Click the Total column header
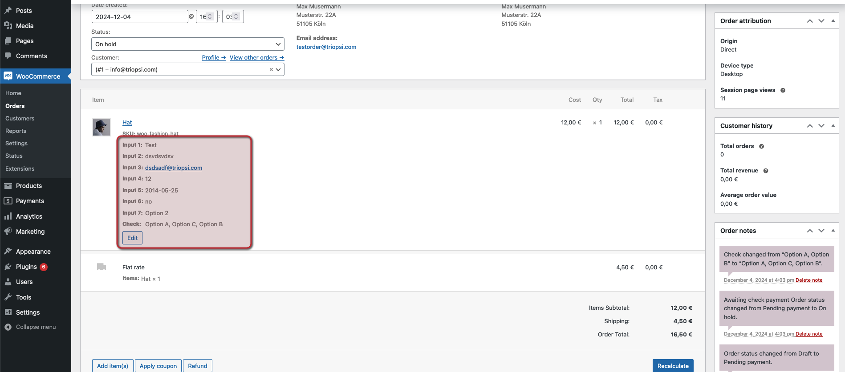845x372 pixels. (x=627, y=100)
